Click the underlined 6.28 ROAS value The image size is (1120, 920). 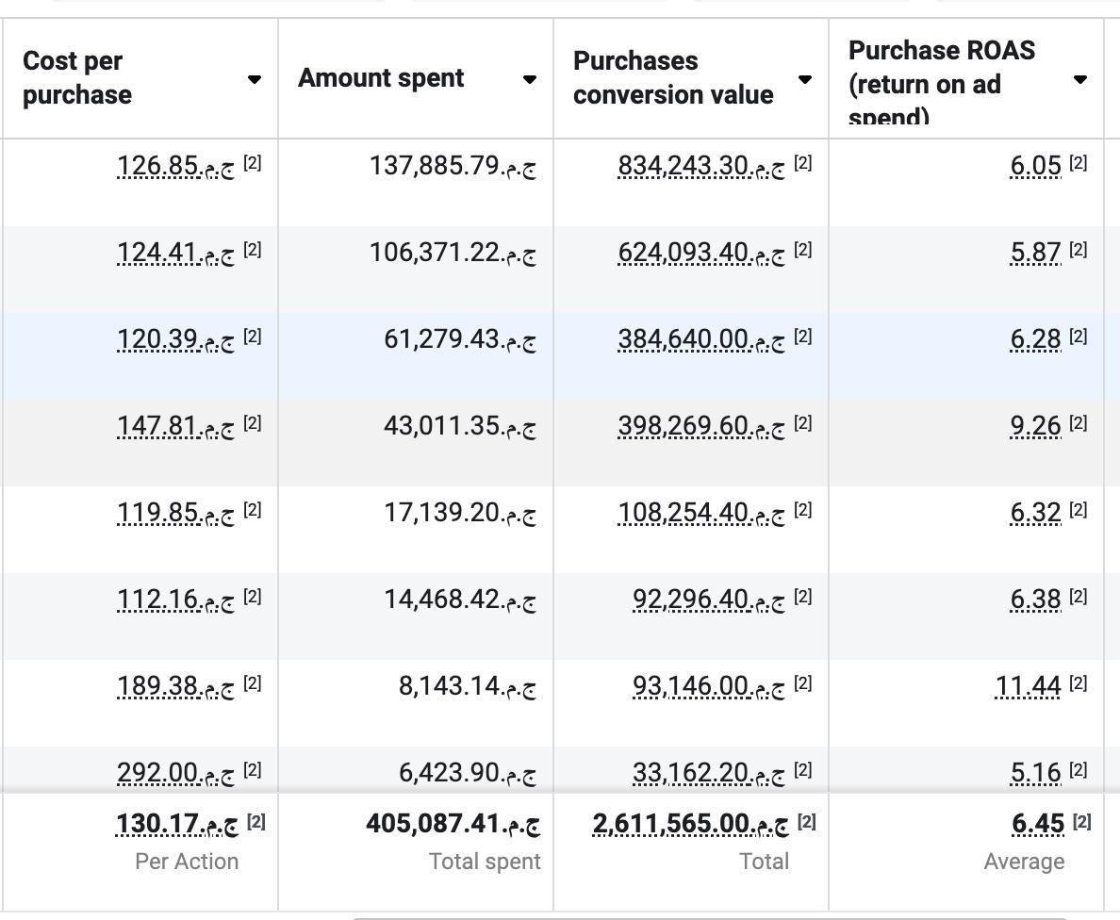(x=1035, y=339)
